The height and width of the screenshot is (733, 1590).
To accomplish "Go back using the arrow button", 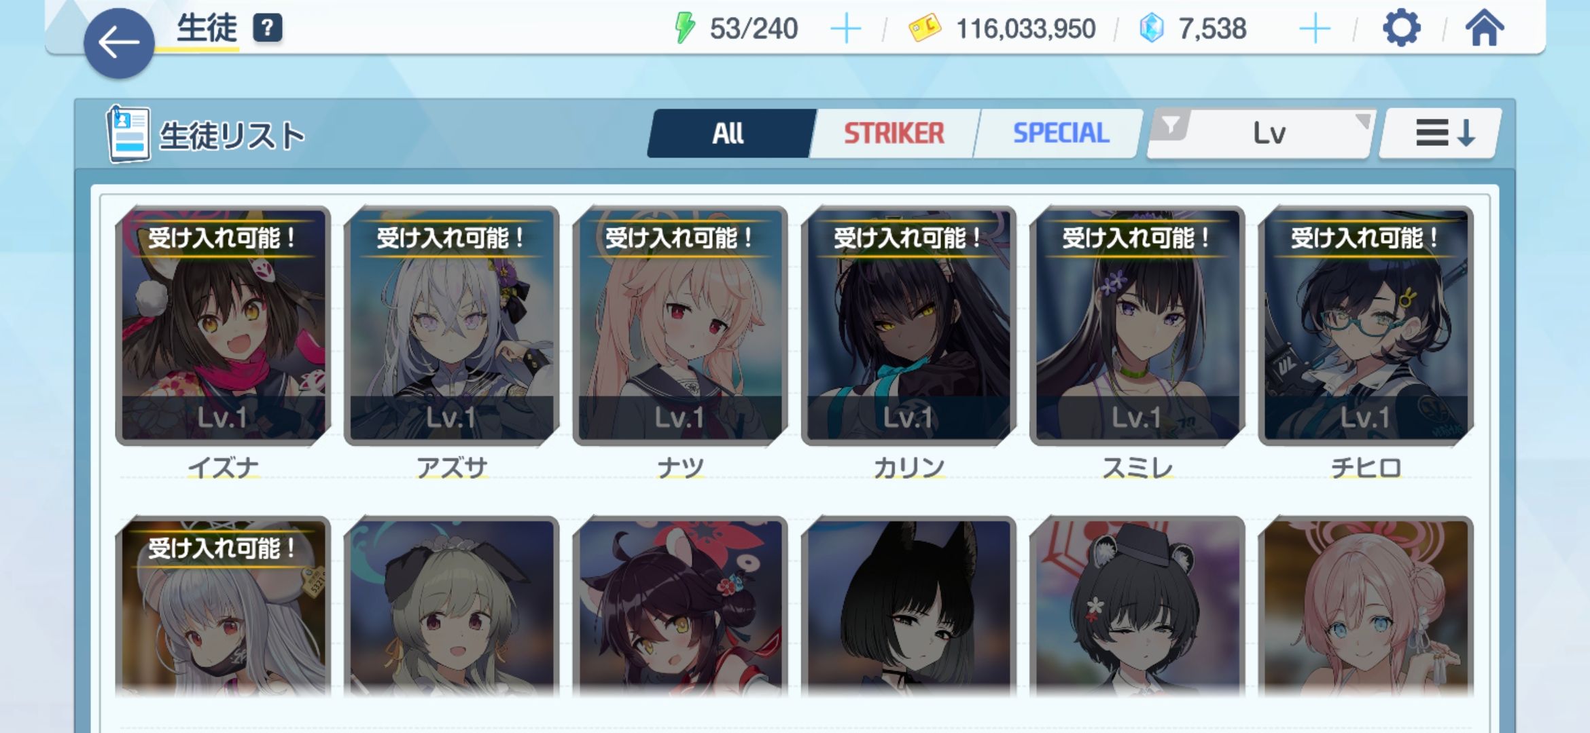I will pyautogui.click(x=119, y=43).
